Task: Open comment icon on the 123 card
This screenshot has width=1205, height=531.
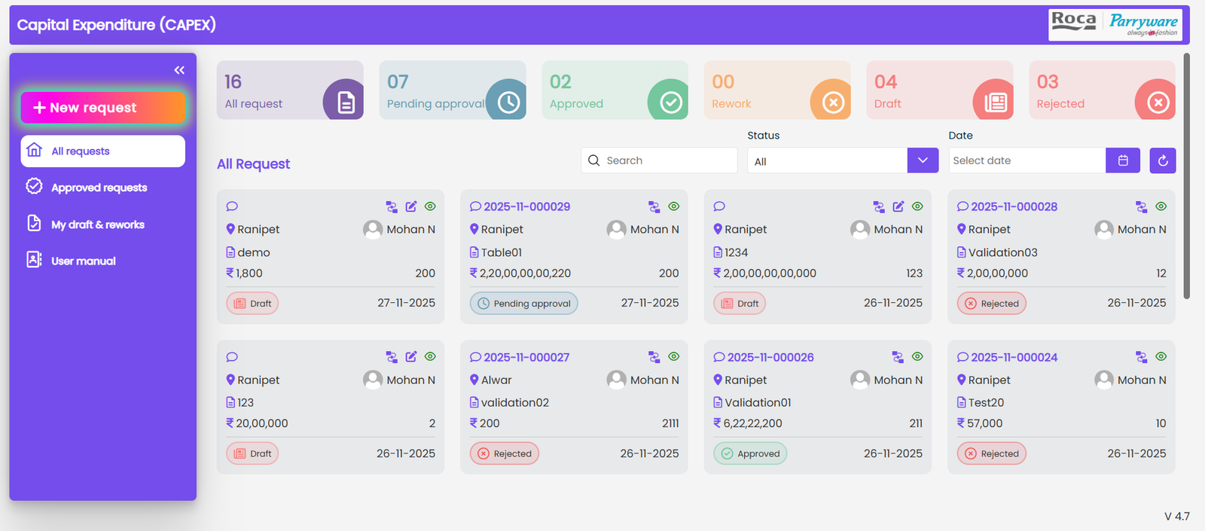Action: pos(232,357)
